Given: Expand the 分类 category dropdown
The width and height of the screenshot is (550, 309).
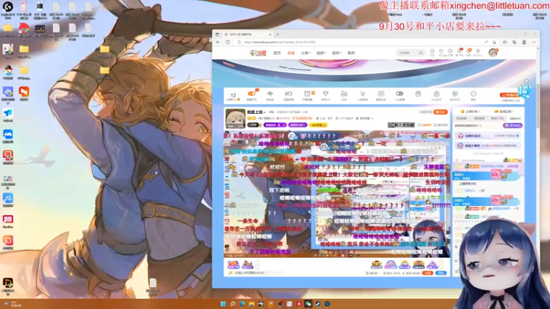Looking at the screenshot, I should coord(305,53).
